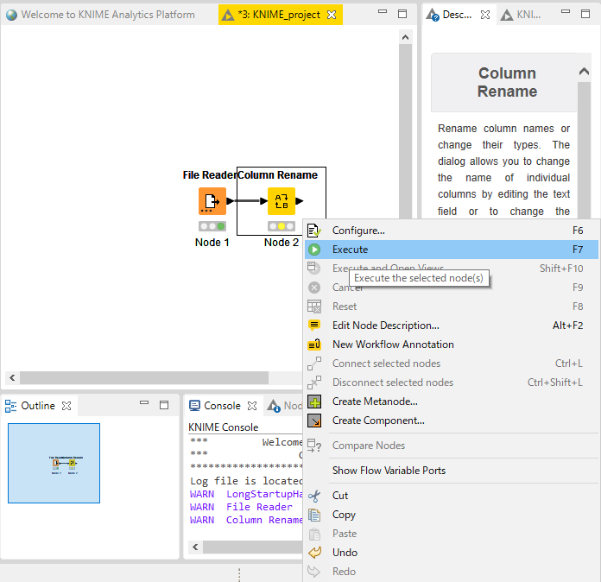
Task: Select Edit Node Description... menu entry
Action: (452, 326)
